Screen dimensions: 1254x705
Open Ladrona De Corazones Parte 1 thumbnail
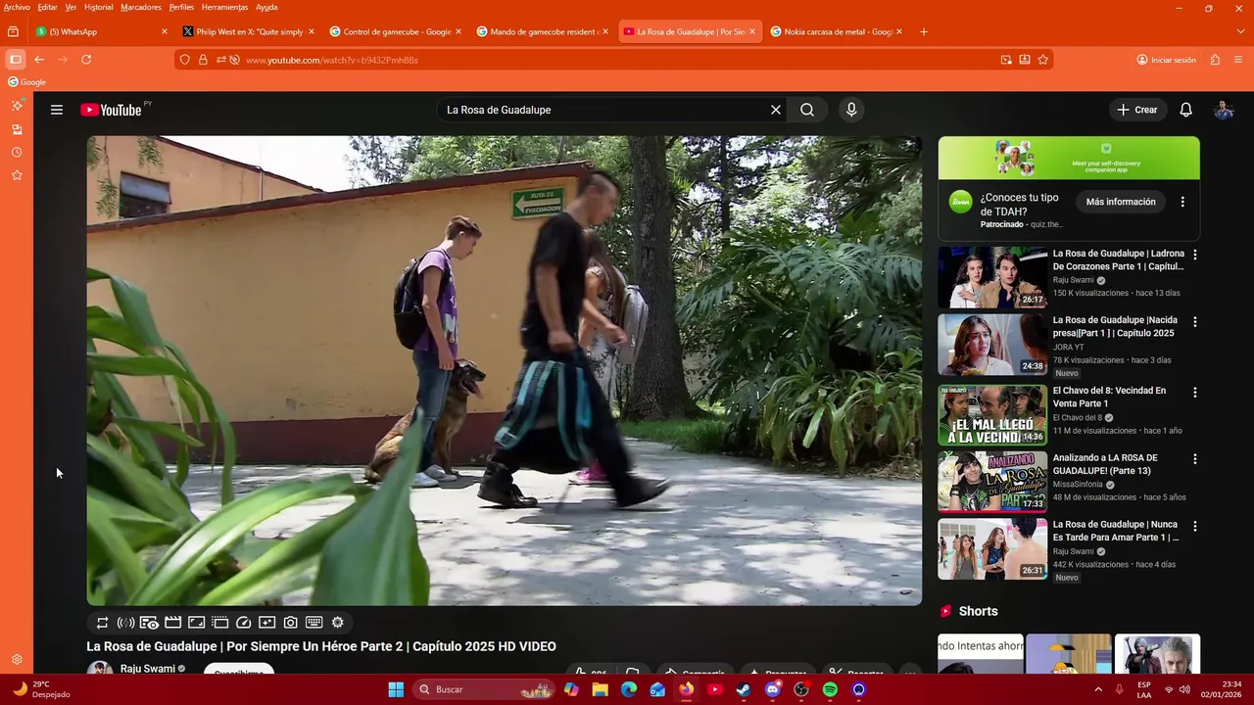tap(992, 277)
